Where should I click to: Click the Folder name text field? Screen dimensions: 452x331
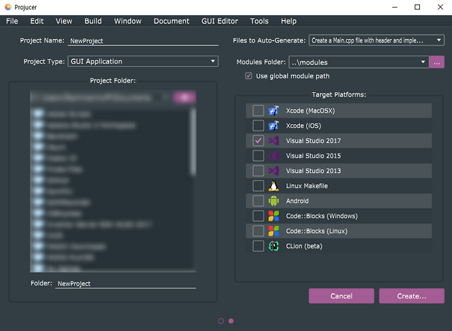(126, 283)
